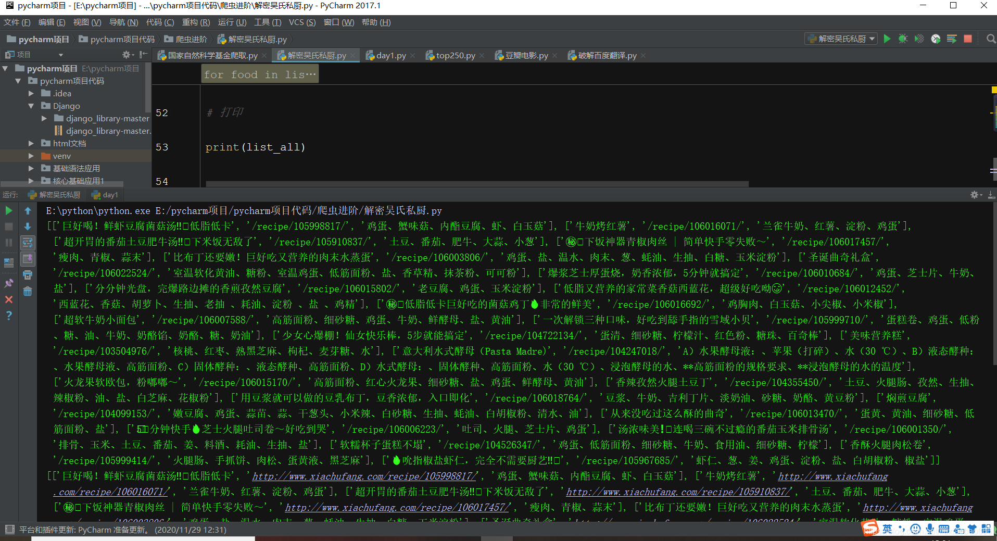
Task: Switch to the top250.py editor tab
Action: [x=456, y=55]
